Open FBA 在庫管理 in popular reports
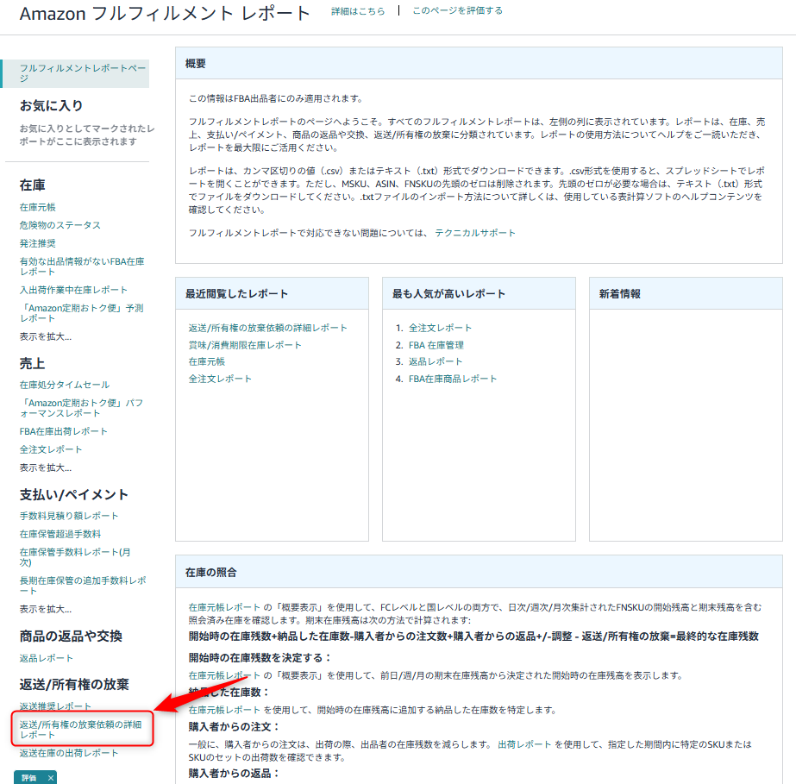The width and height of the screenshot is (796, 784). click(436, 345)
